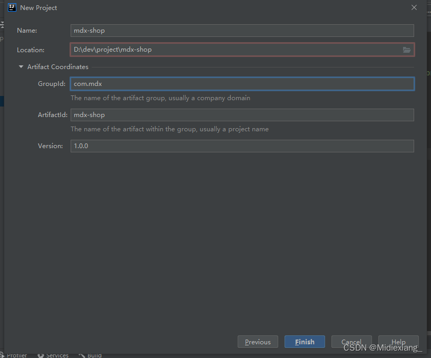Collapse the Artifact Coordinates section

[21, 67]
